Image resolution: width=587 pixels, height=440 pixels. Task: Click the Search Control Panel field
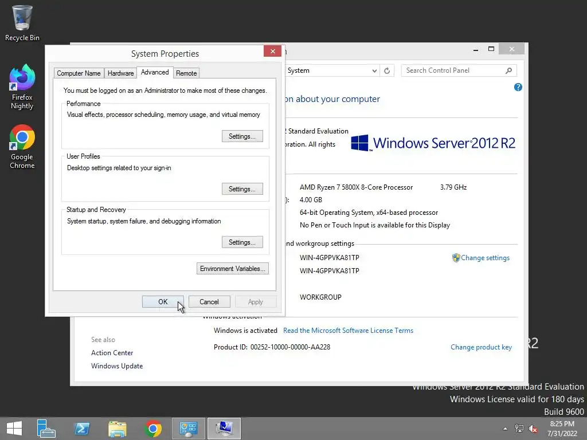pyautogui.click(x=459, y=70)
